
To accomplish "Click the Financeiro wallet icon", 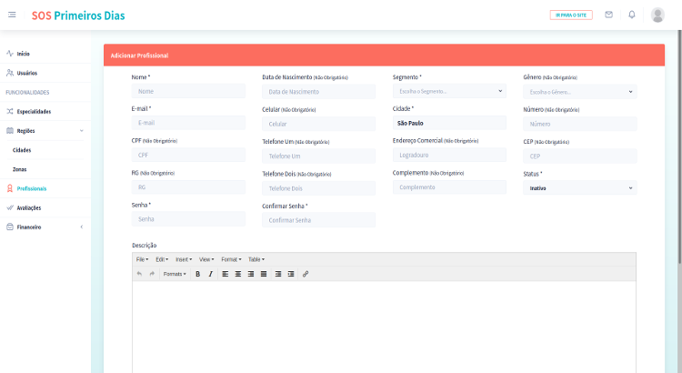I will pos(10,227).
